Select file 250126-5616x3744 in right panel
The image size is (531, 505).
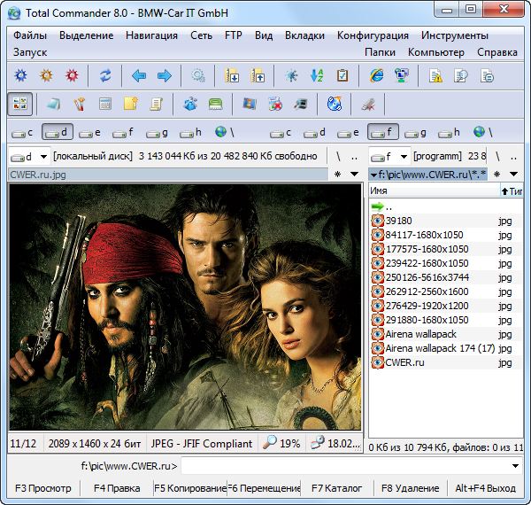[x=427, y=277]
